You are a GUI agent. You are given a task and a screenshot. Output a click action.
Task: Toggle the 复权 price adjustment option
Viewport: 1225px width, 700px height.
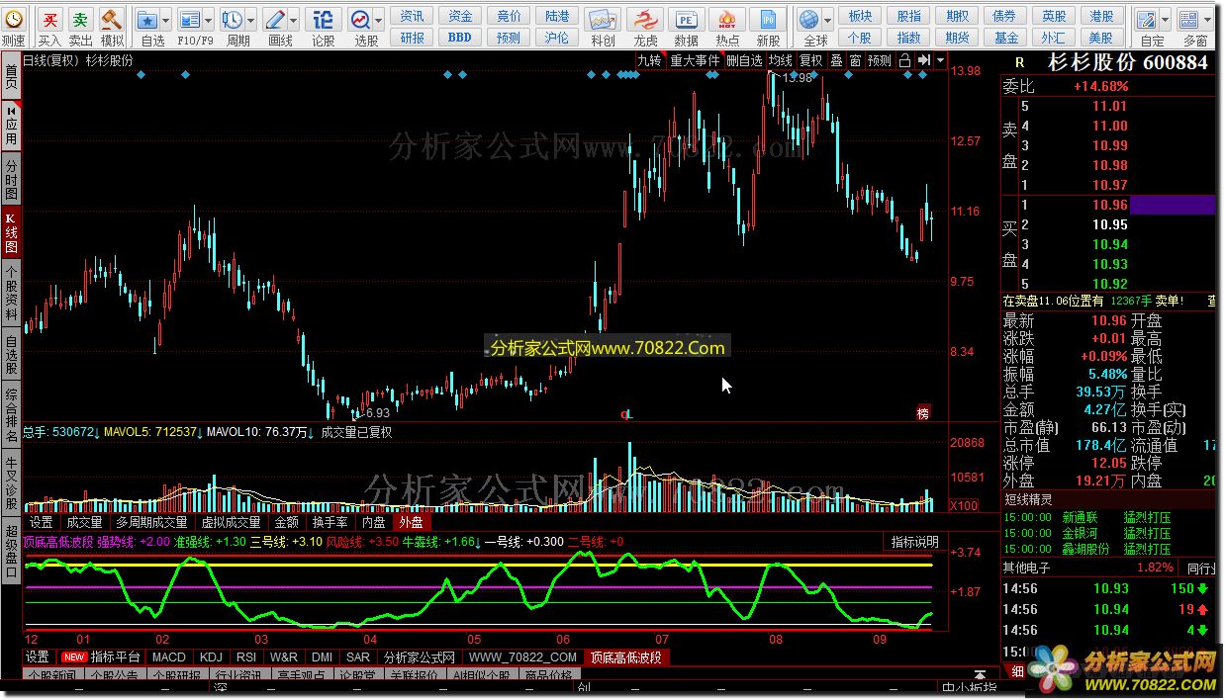(811, 60)
